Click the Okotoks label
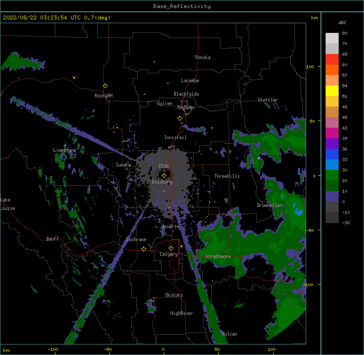The height and width of the screenshot is (355, 364). pyautogui.click(x=174, y=295)
